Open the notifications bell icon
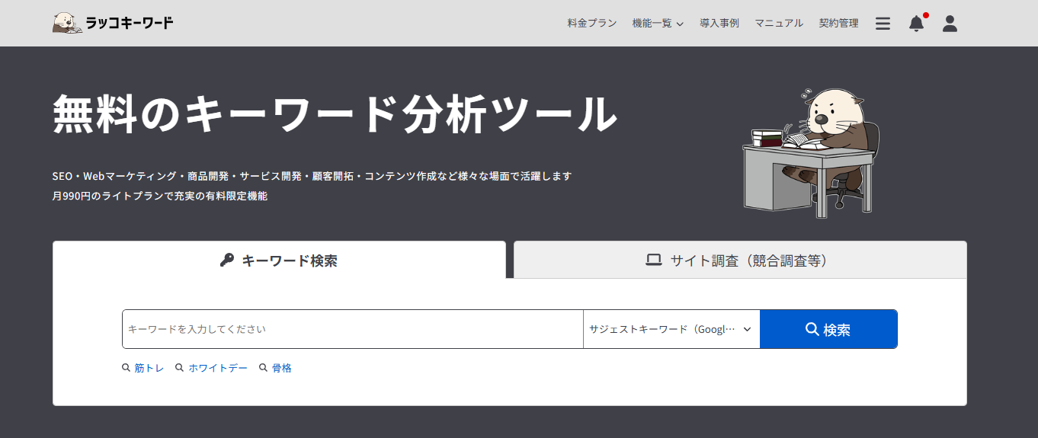This screenshot has width=1038, height=438. click(x=916, y=24)
